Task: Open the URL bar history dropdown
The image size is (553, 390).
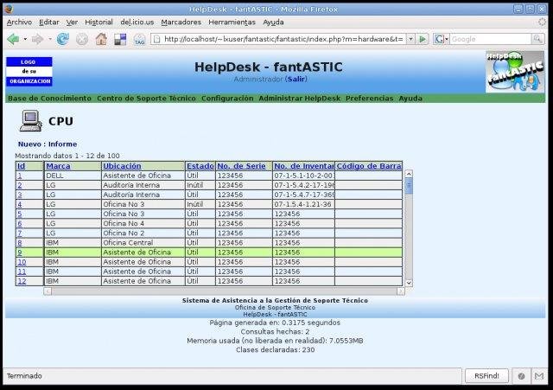Action: (x=410, y=39)
